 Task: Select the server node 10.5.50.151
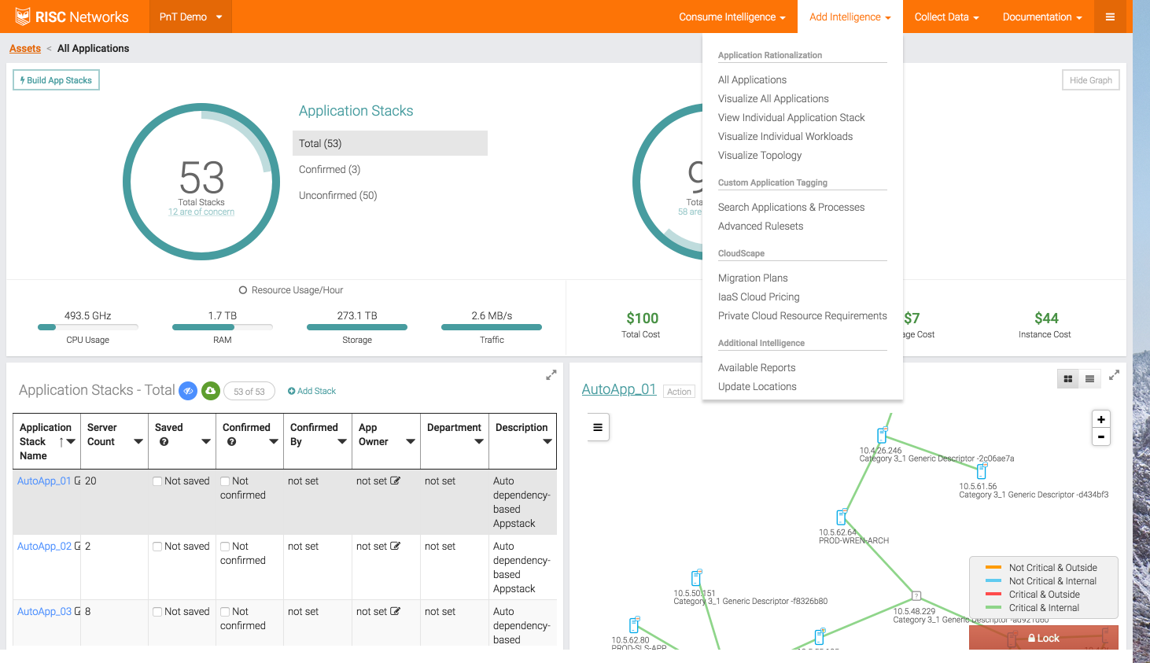696,578
